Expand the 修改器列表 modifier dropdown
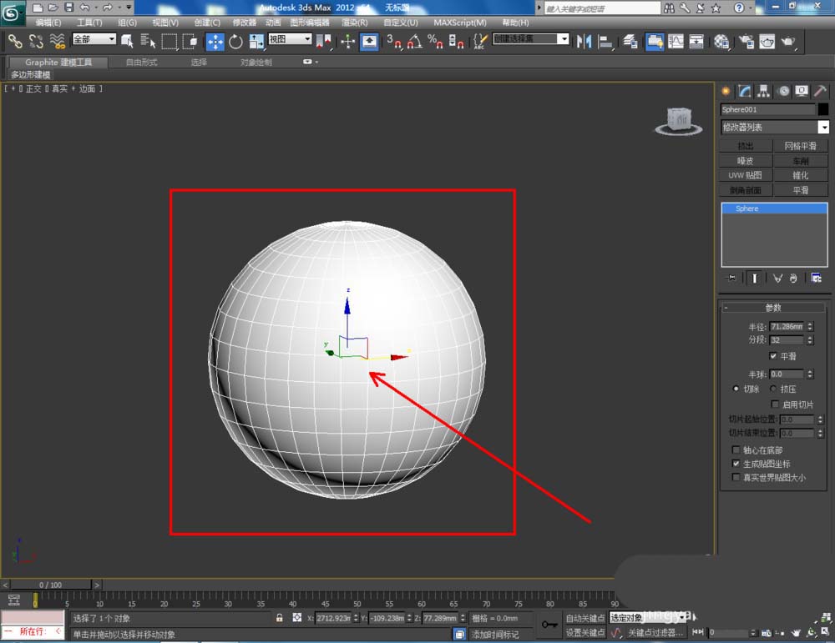This screenshot has width=835, height=643. [x=823, y=128]
